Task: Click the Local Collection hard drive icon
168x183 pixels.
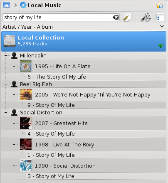Action: point(10,41)
